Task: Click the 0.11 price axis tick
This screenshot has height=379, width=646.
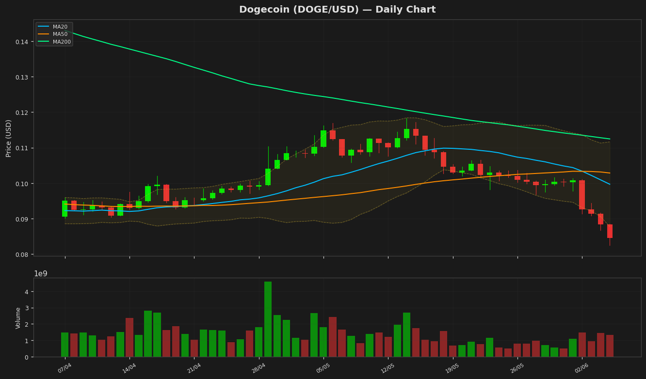Action: [x=22, y=148]
